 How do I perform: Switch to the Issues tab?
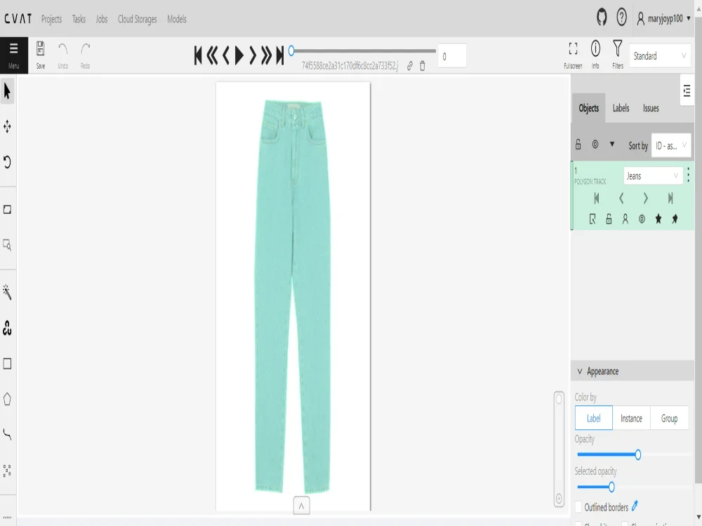(x=651, y=108)
